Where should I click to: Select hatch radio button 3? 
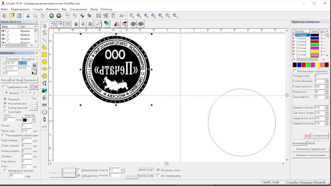31,93
